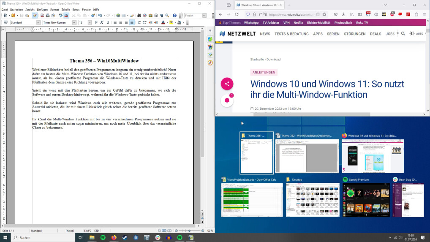Image resolution: width=430 pixels, height=242 pixels.
Task: Toggle underline formatting in Writer
Action: 108,22
